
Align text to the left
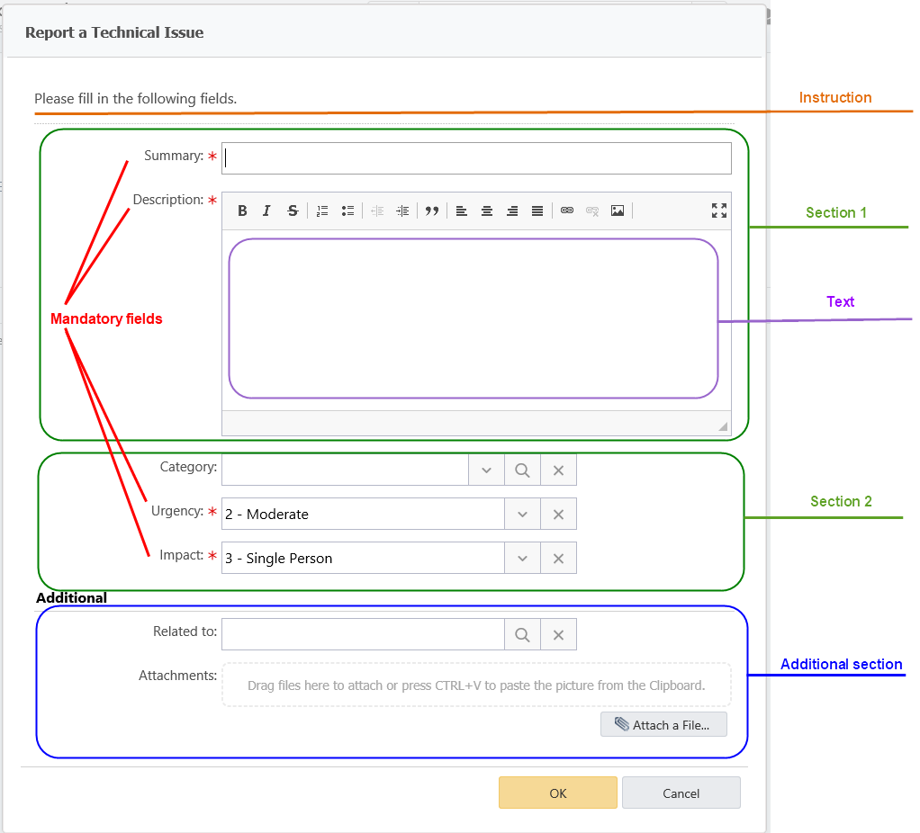(x=462, y=210)
